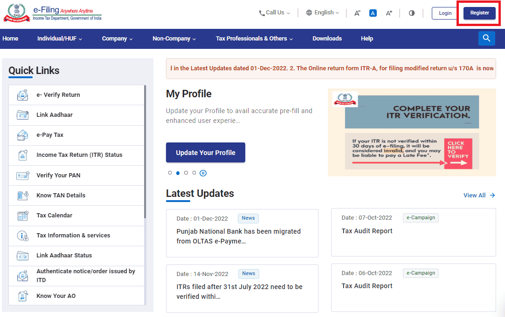This screenshot has height=317, width=505.
Task: Click the phone icon beside Call Us
Action: pyautogui.click(x=262, y=13)
